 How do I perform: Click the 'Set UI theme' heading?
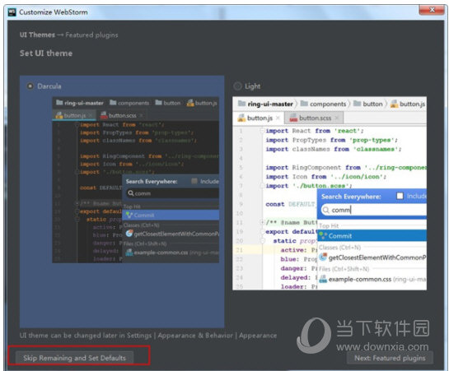[46, 53]
